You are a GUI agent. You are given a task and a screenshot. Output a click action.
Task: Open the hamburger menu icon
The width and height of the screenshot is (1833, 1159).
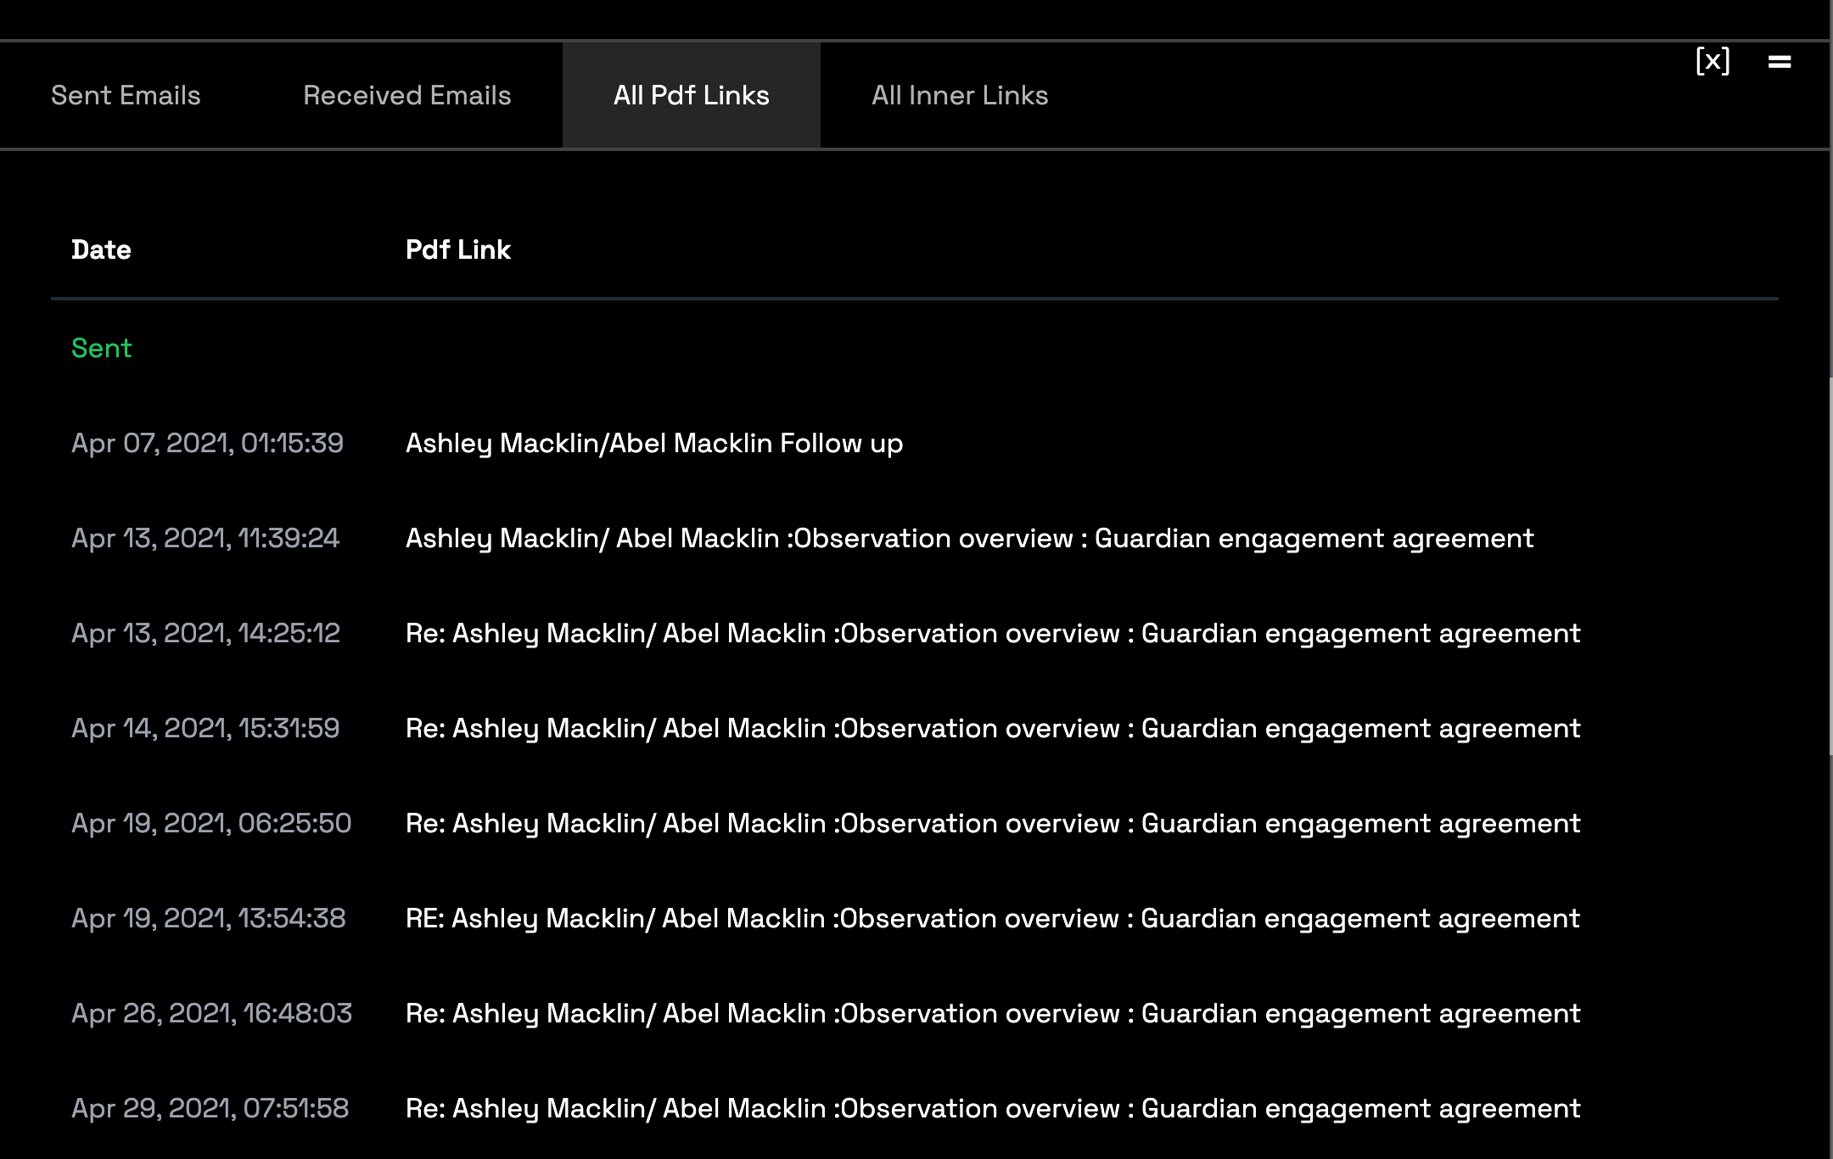[1780, 61]
